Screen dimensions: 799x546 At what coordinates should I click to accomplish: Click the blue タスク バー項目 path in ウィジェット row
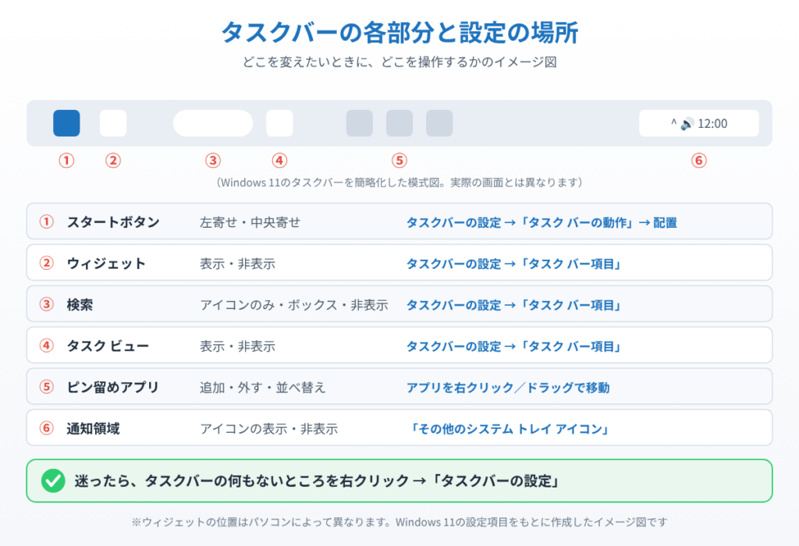(x=513, y=264)
